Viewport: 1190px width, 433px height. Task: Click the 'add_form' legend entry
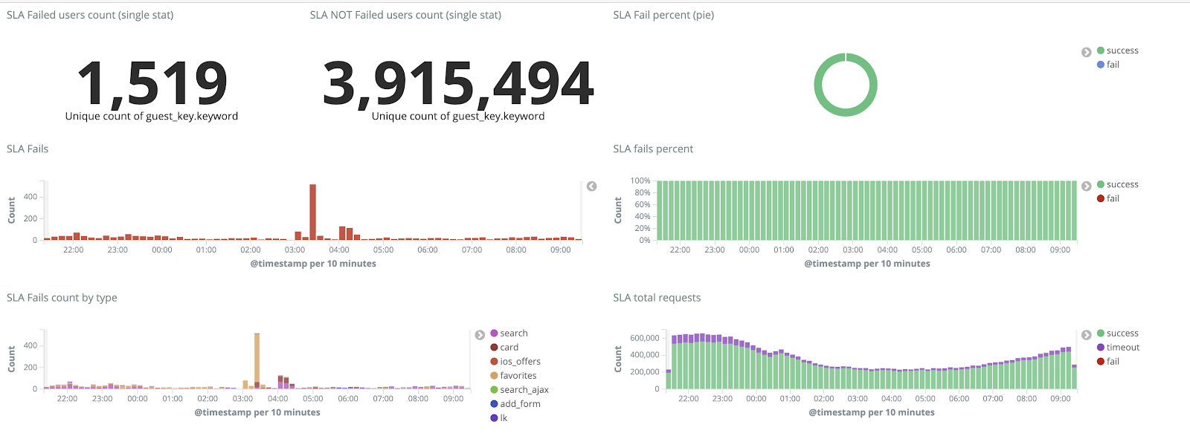(x=520, y=404)
